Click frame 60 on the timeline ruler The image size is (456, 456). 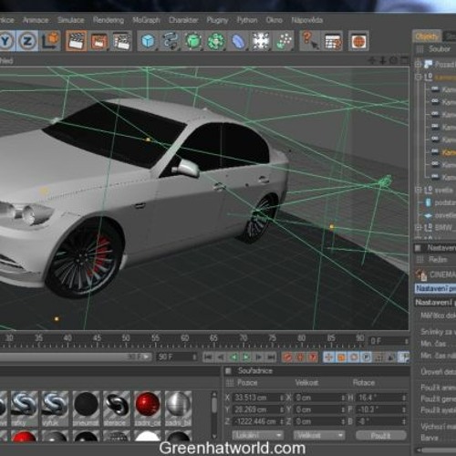pos(184,338)
